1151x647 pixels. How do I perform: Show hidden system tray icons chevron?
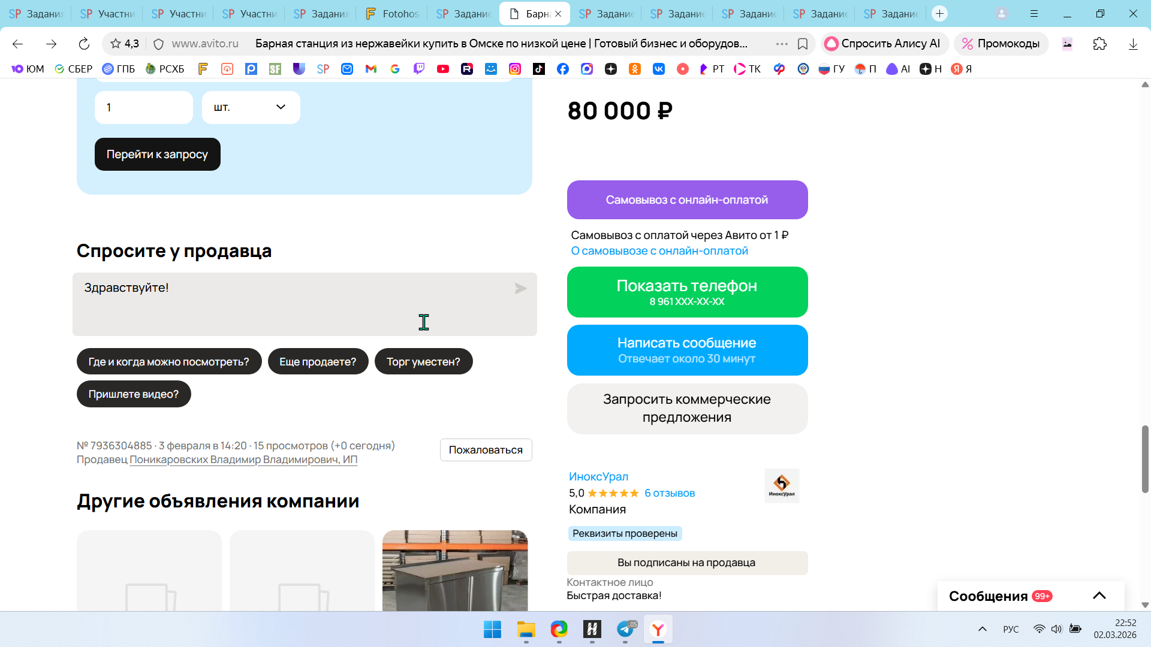pos(982,629)
